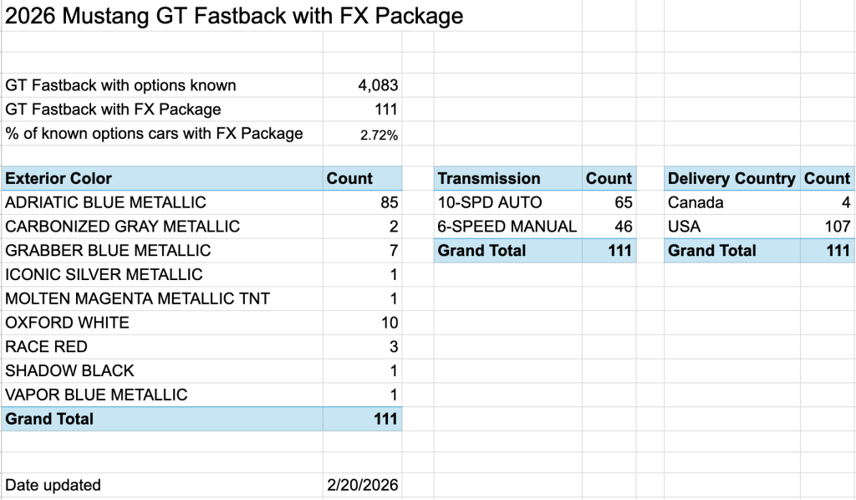Click the title cell '2026 Mustang GT Fastback with FX Package'
Screen dimensions: 856x500
pos(234,16)
